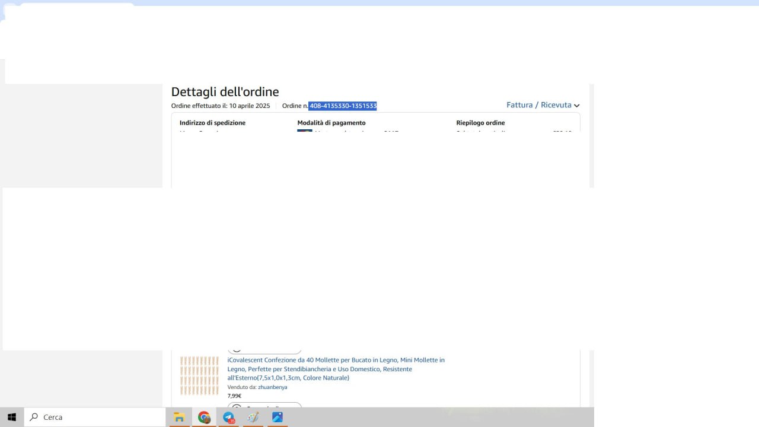This screenshot has width=759, height=427.
Task: Open the Windows Start menu
Action: click(x=12, y=418)
